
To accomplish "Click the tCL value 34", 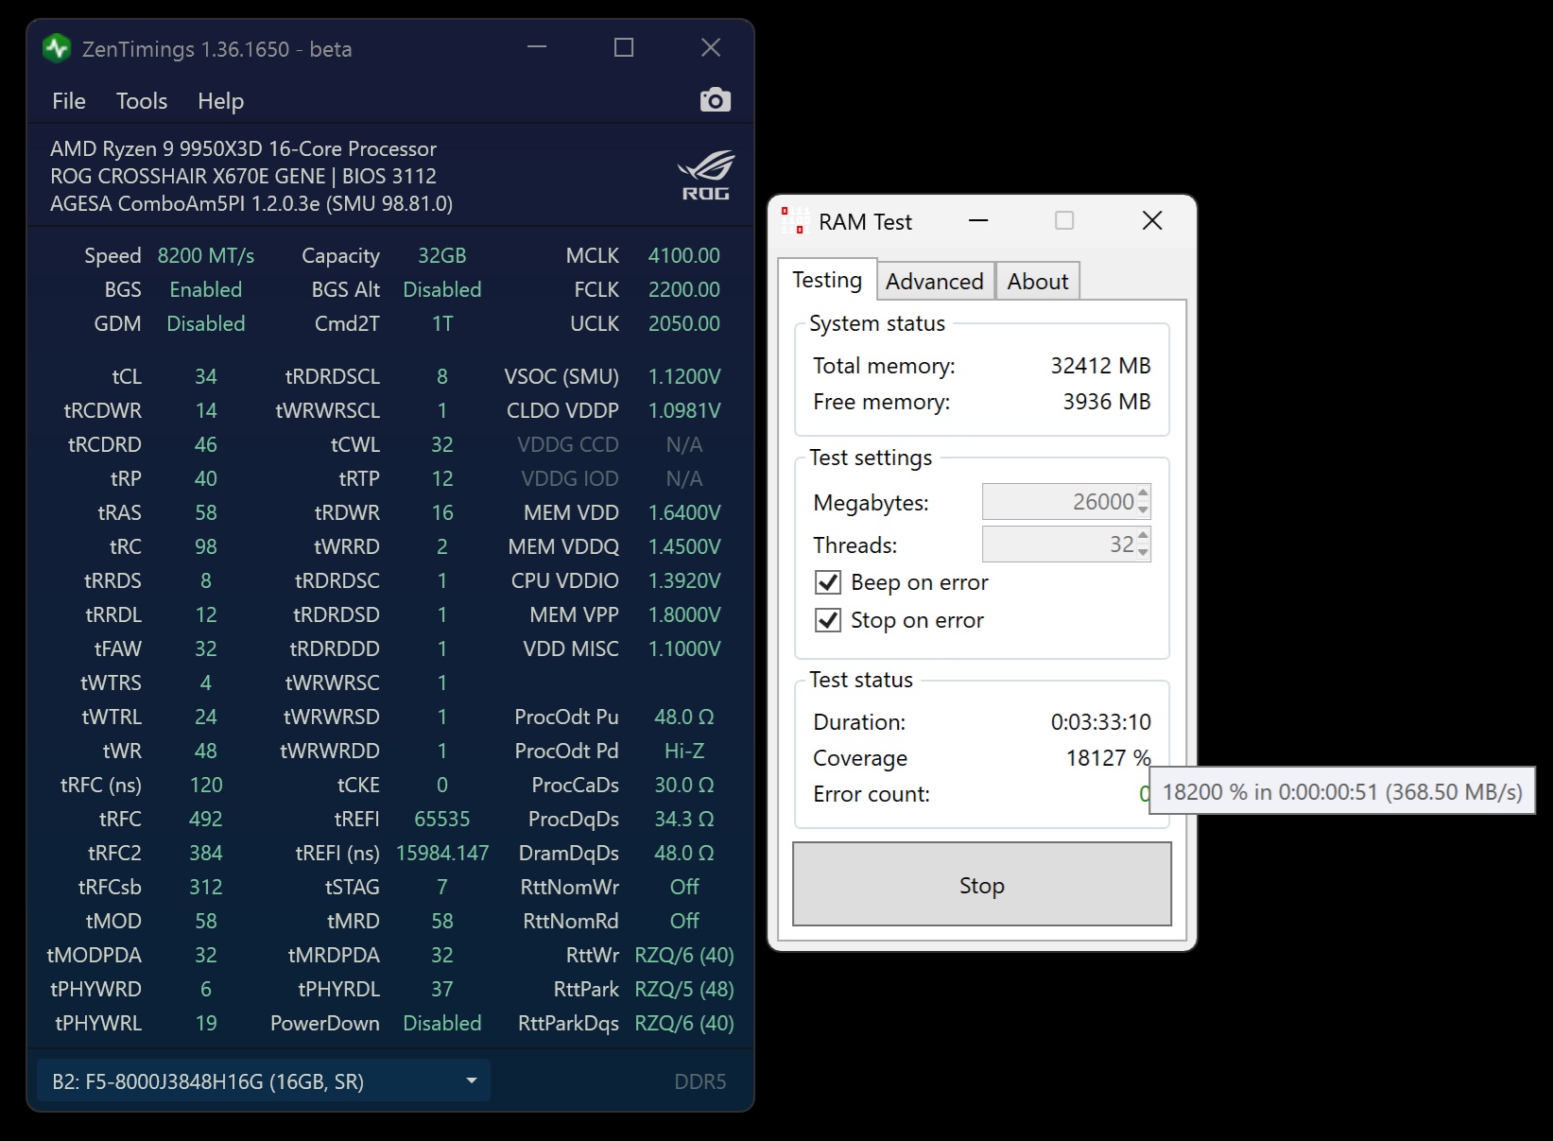I will [206, 377].
